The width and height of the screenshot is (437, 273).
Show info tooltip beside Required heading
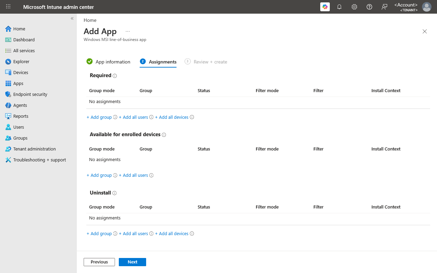115,76
